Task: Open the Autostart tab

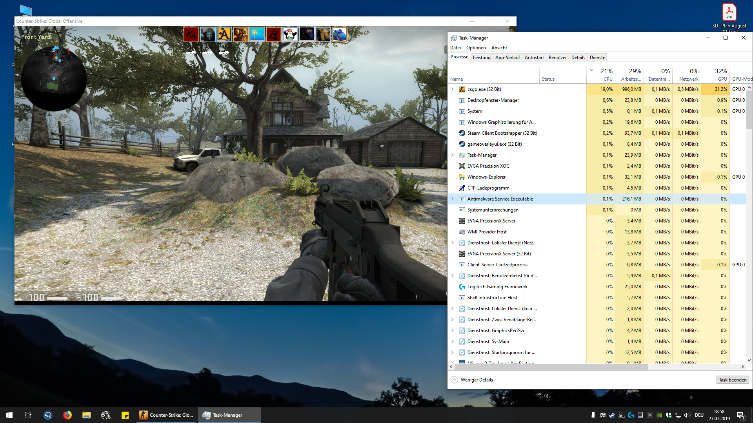Action: [534, 58]
